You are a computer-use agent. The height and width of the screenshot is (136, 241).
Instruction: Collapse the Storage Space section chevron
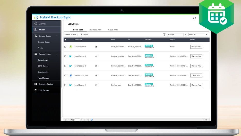pos(57,36)
